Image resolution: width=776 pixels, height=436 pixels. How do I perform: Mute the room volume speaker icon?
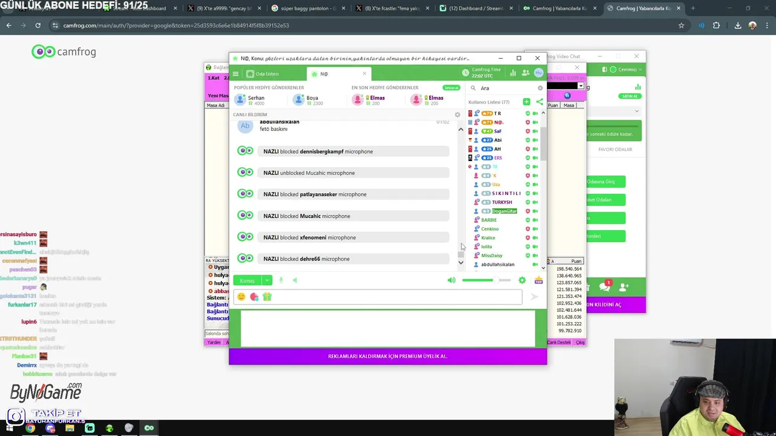(x=451, y=280)
